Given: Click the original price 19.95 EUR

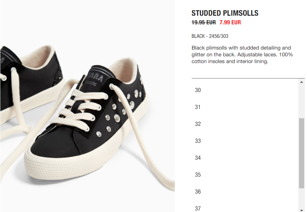Looking at the screenshot, I should click(204, 22).
